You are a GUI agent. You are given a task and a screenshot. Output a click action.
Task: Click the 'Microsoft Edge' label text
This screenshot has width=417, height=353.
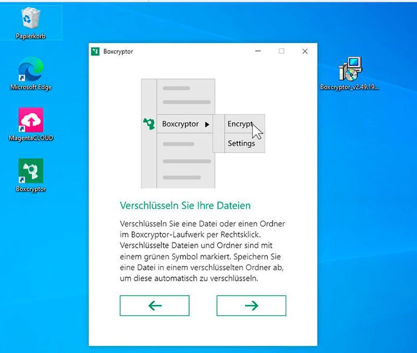click(x=31, y=87)
